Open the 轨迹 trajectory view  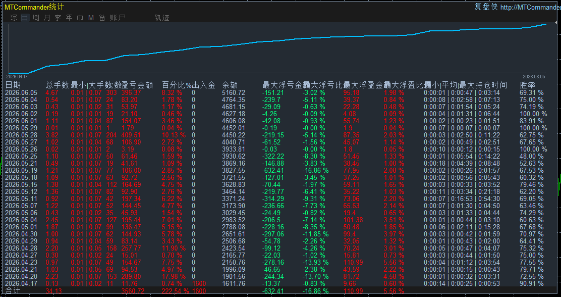click(x=162, y=18)
